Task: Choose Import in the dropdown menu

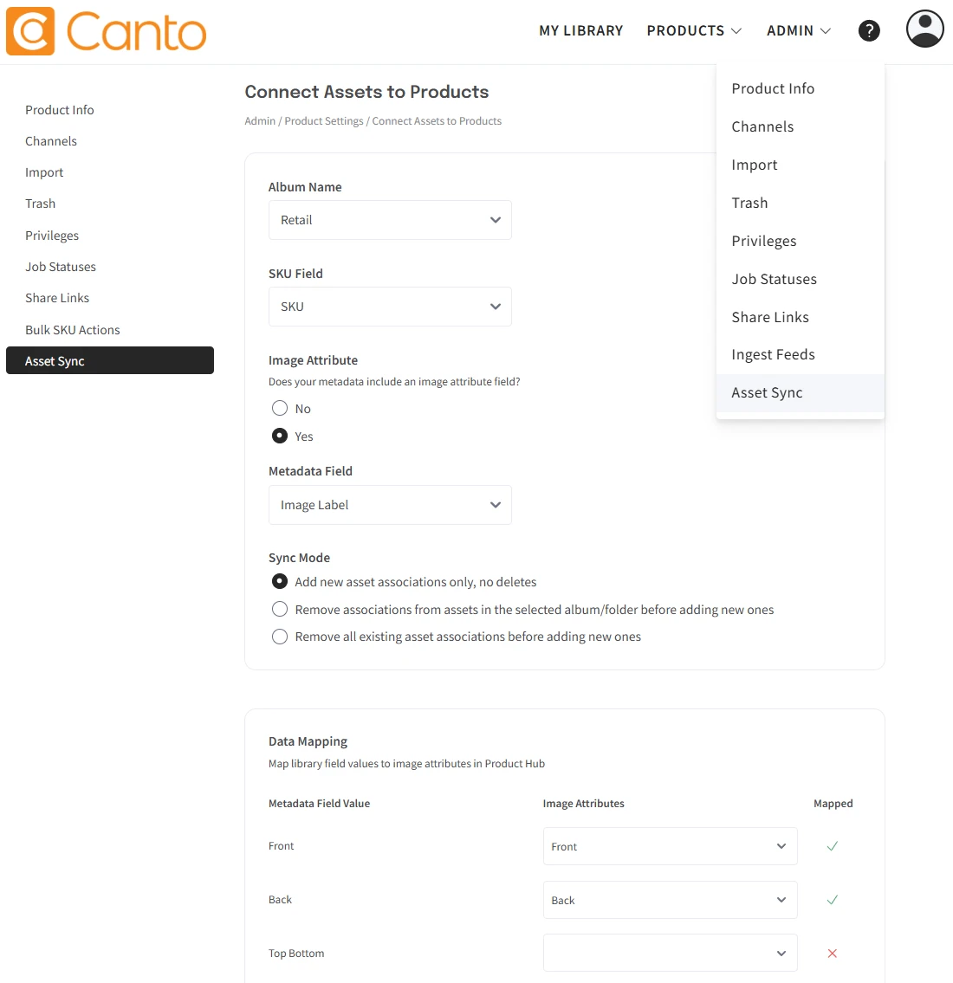Action: tap(800, 165)
